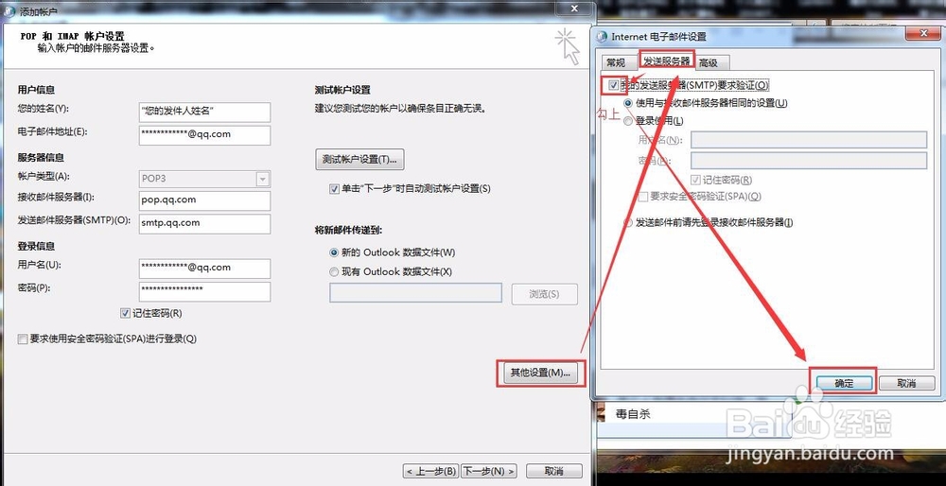Toggle 记住密码 checkbox in email settings dialog
946x486 pixels.
click(696, 180)
